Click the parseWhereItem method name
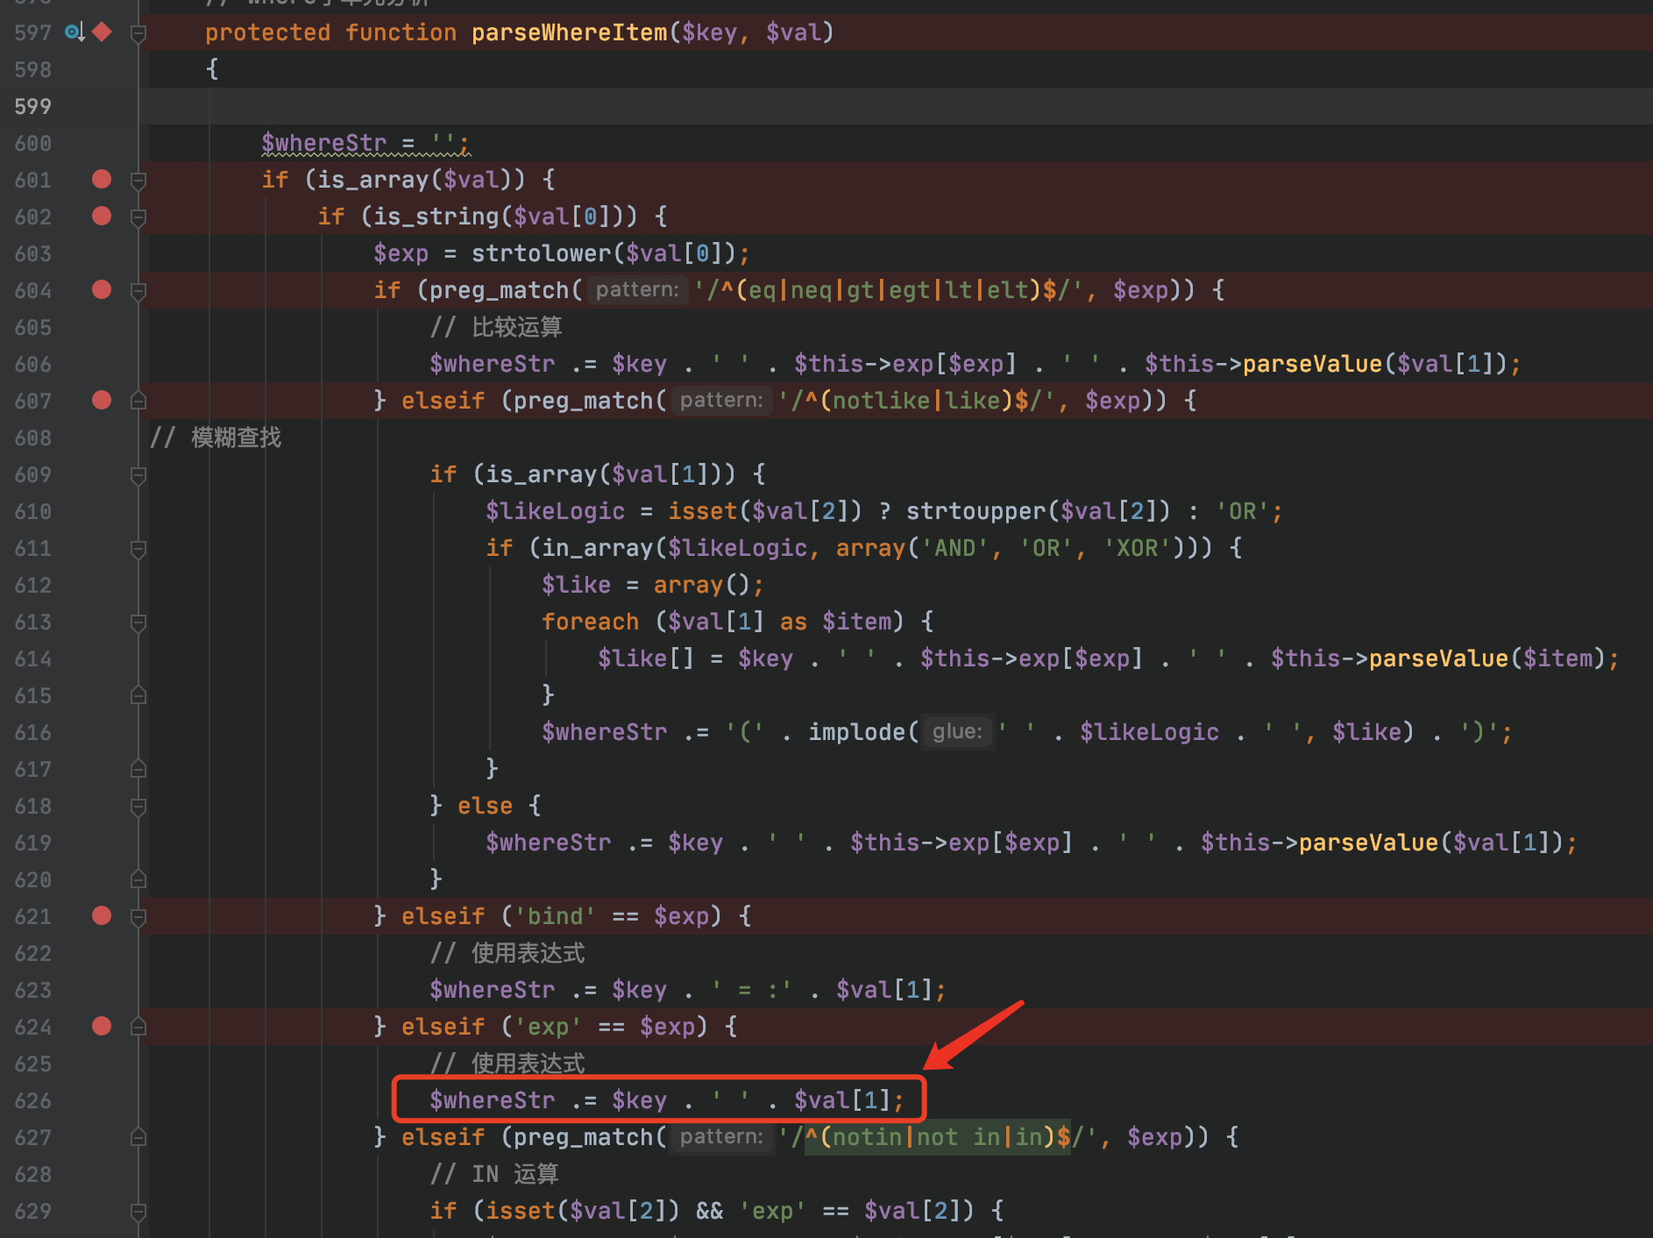1653x1238 pixels. point(569,32)
